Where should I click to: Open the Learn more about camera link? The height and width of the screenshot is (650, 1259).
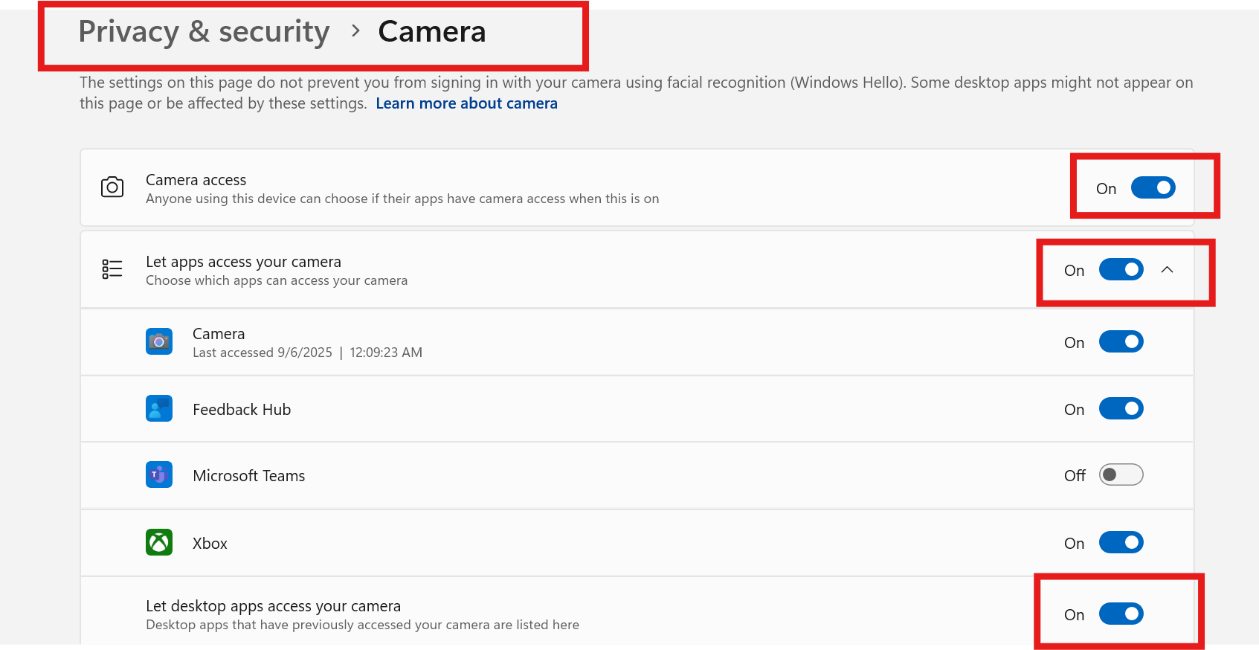tap(466, 103)
